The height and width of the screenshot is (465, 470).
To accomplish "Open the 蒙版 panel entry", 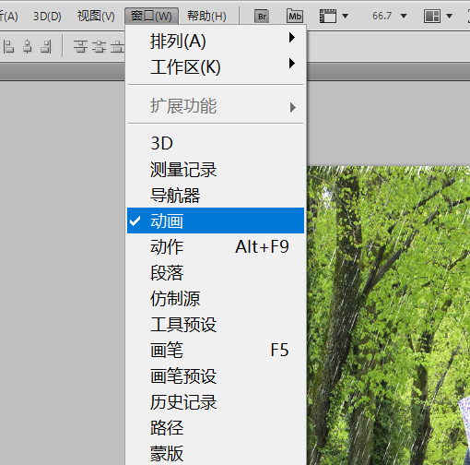I will point(216,453).
